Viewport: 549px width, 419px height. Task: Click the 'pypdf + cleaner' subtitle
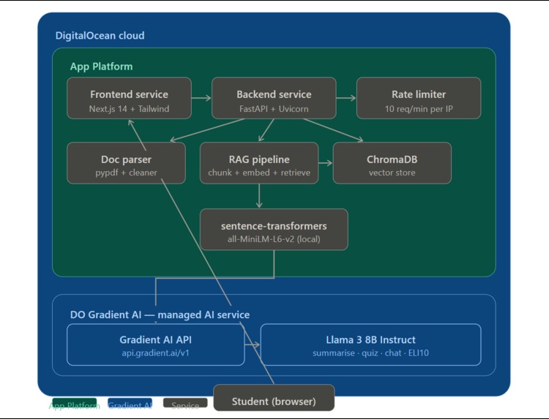[126, 173]
